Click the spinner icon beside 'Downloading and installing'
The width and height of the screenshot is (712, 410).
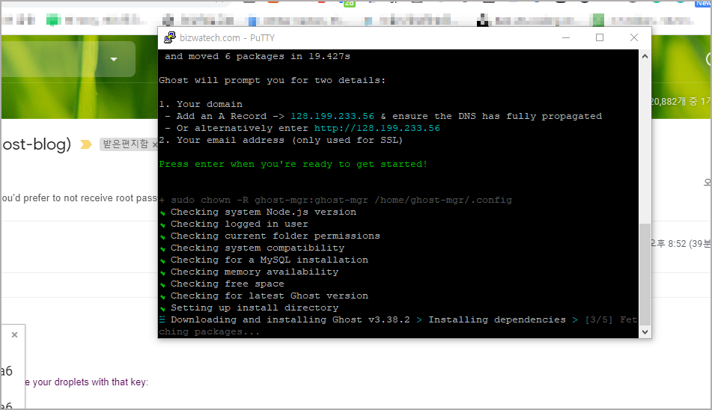click(x=162, y=319)
